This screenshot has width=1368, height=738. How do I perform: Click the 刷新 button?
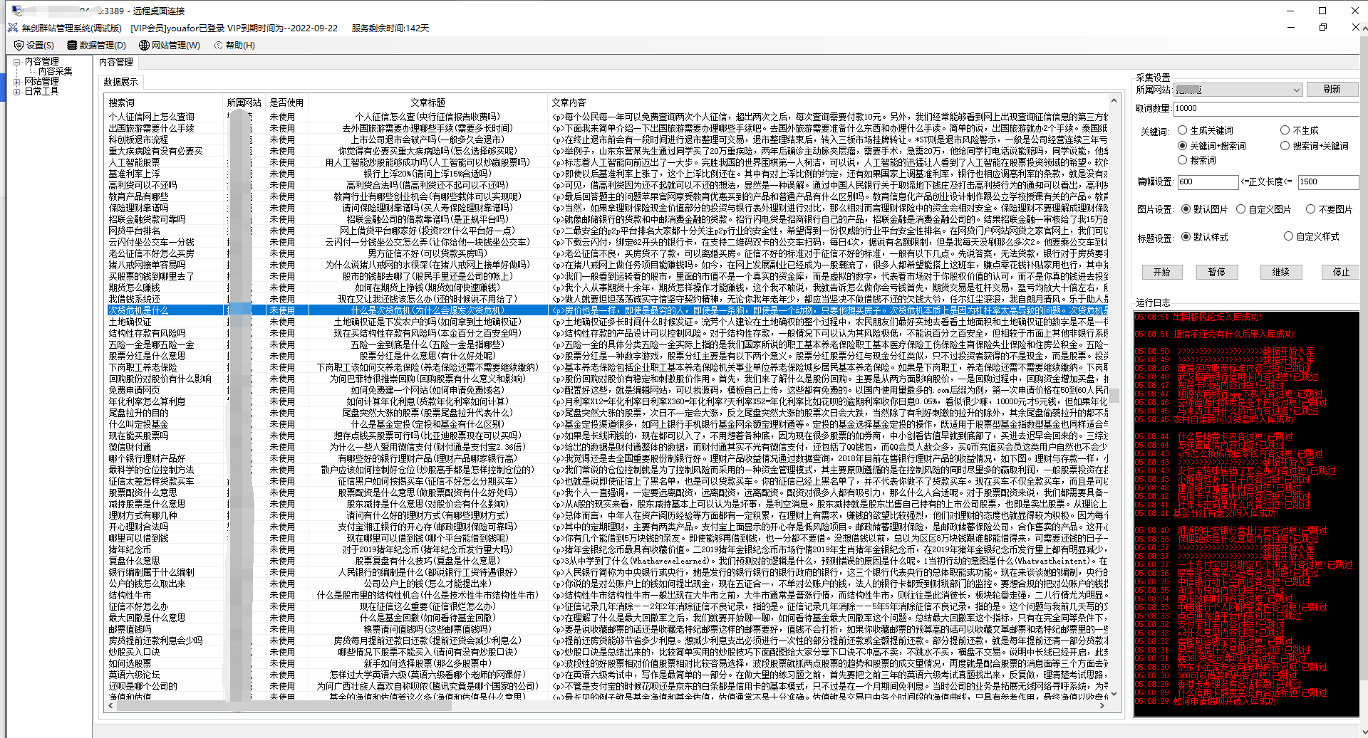pyautogui.click(x=1332, y=90)
